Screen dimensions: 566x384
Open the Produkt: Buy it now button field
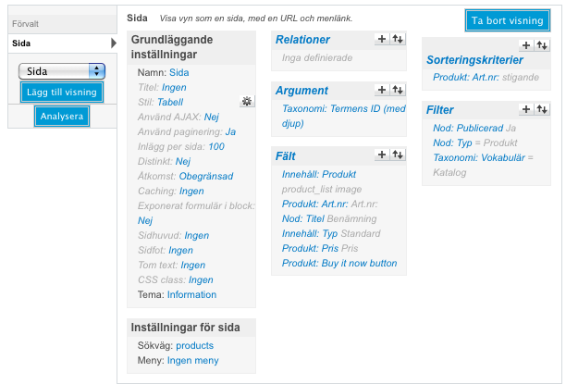tap(339, 264)
